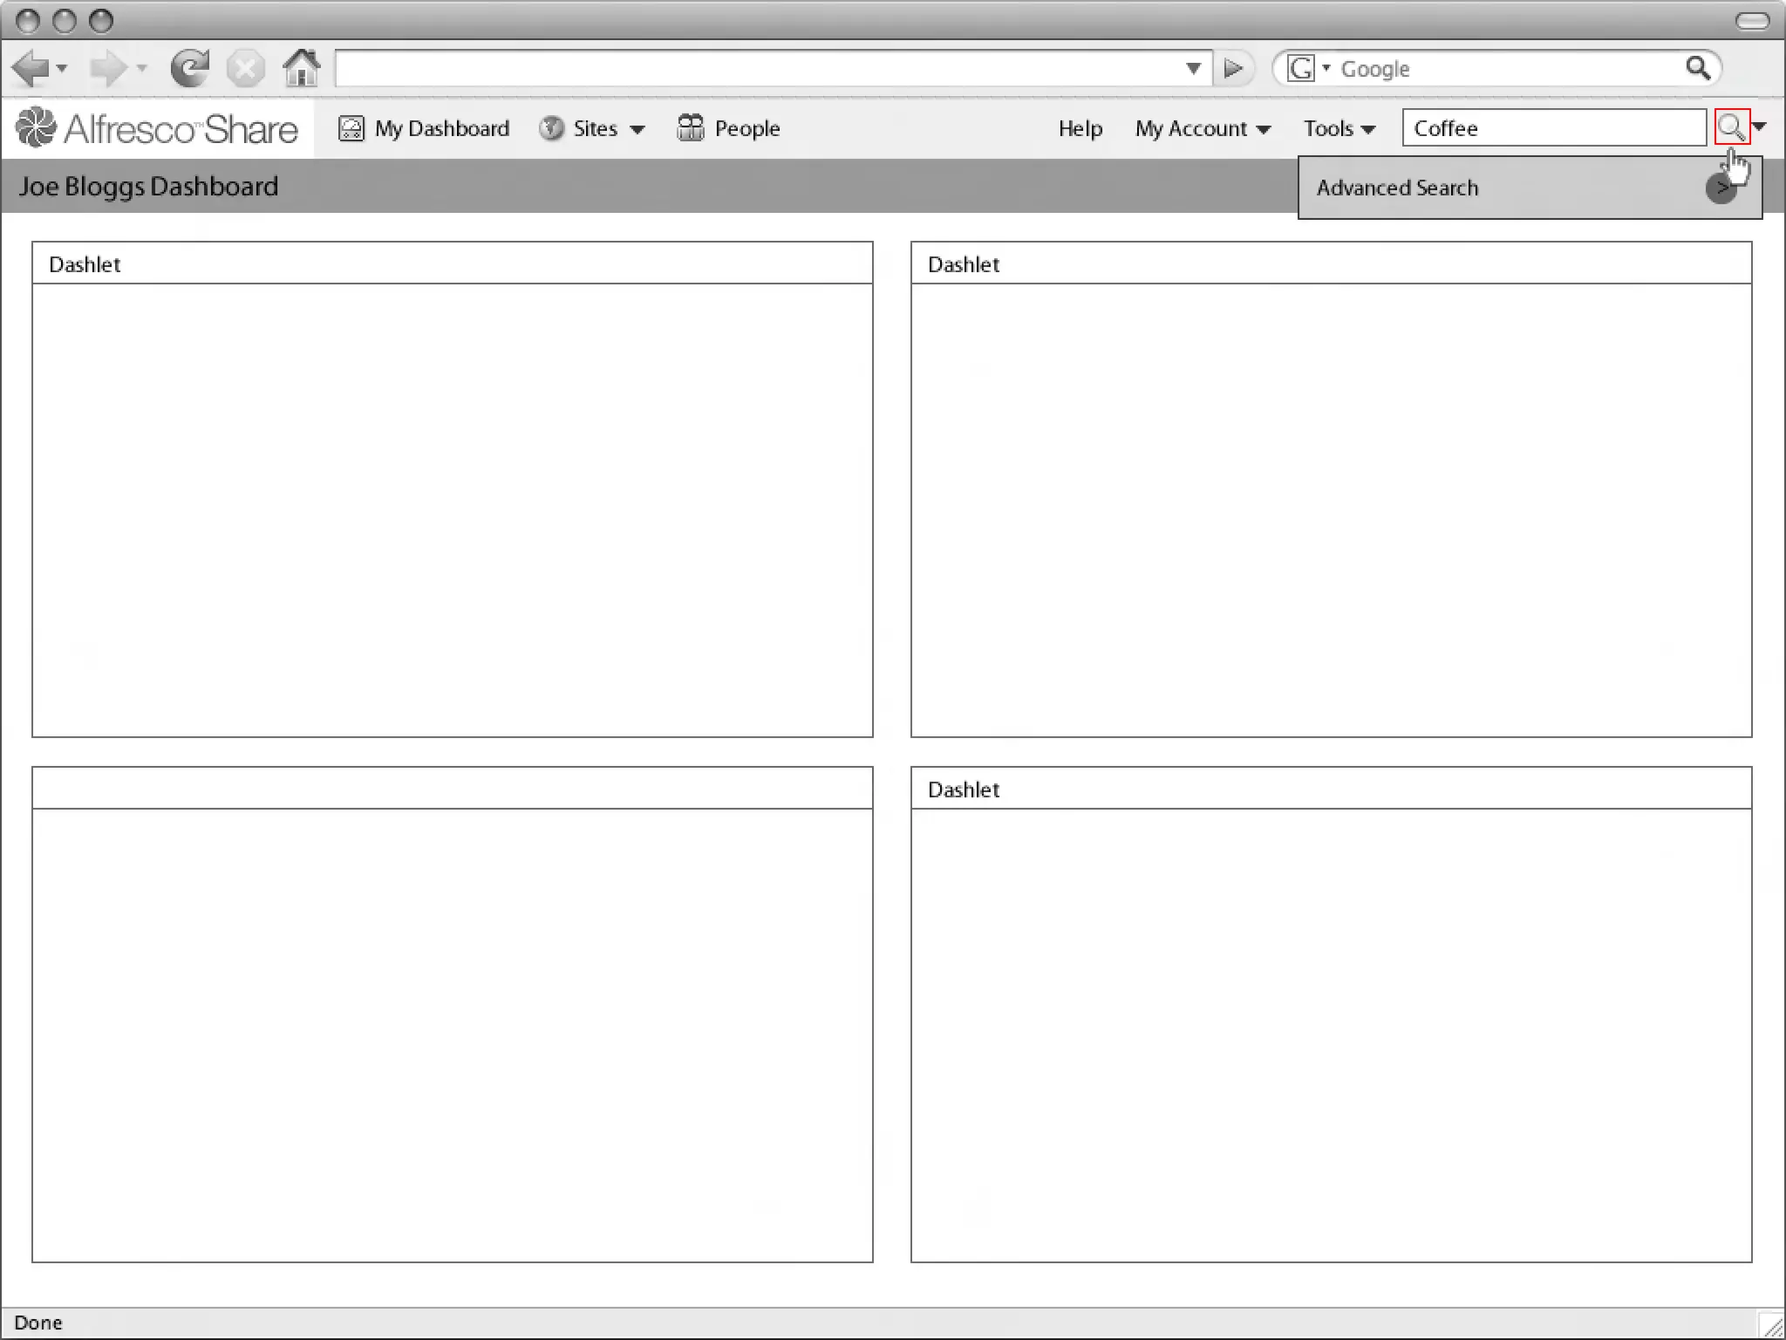The image size is (1786, 1340).
Task: Click the Alfresco Share search magnifier icon
Action: [x=1731, y=127]
